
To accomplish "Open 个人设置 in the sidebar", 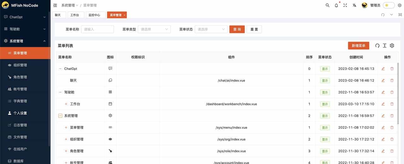I will pyautogui.click(x=25, y=113).
